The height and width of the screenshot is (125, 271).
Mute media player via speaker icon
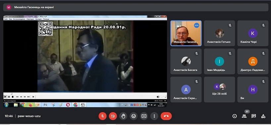(x=158, y=97)
